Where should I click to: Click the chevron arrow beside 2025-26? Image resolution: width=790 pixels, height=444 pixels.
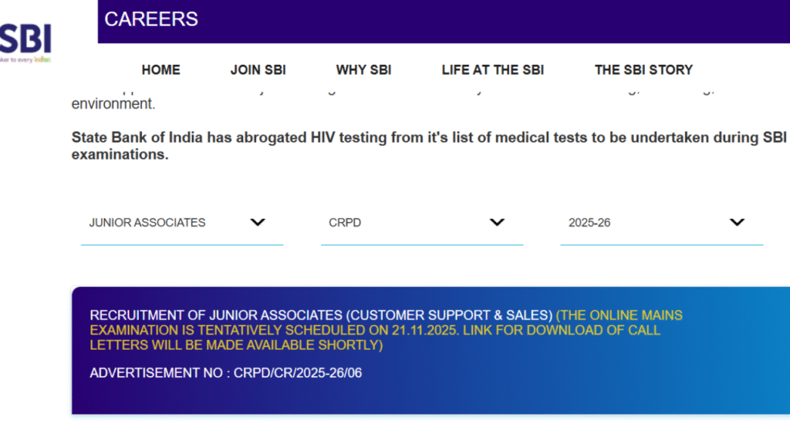pyautogui.click(x=737, y=223)
